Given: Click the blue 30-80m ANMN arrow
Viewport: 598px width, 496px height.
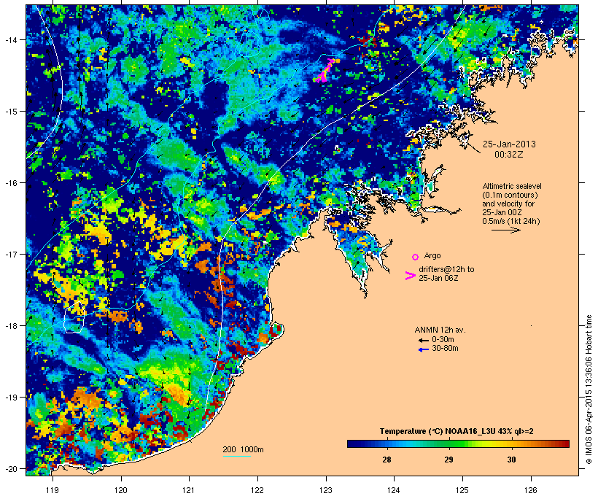Looking at the screenshot, I should click(x=423, y=349).
